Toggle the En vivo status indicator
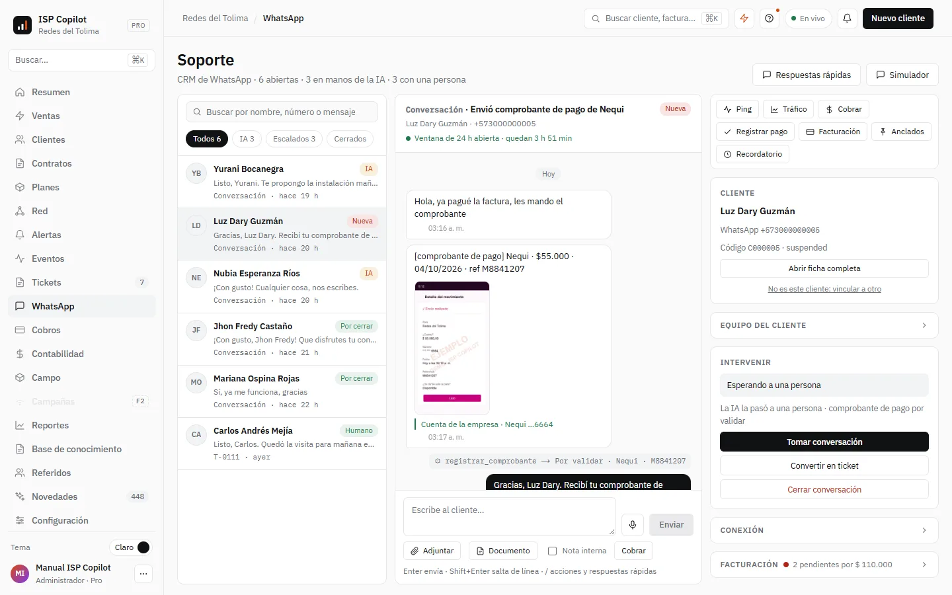The width and height of the screenshot is (952, 595). [809, 19]
